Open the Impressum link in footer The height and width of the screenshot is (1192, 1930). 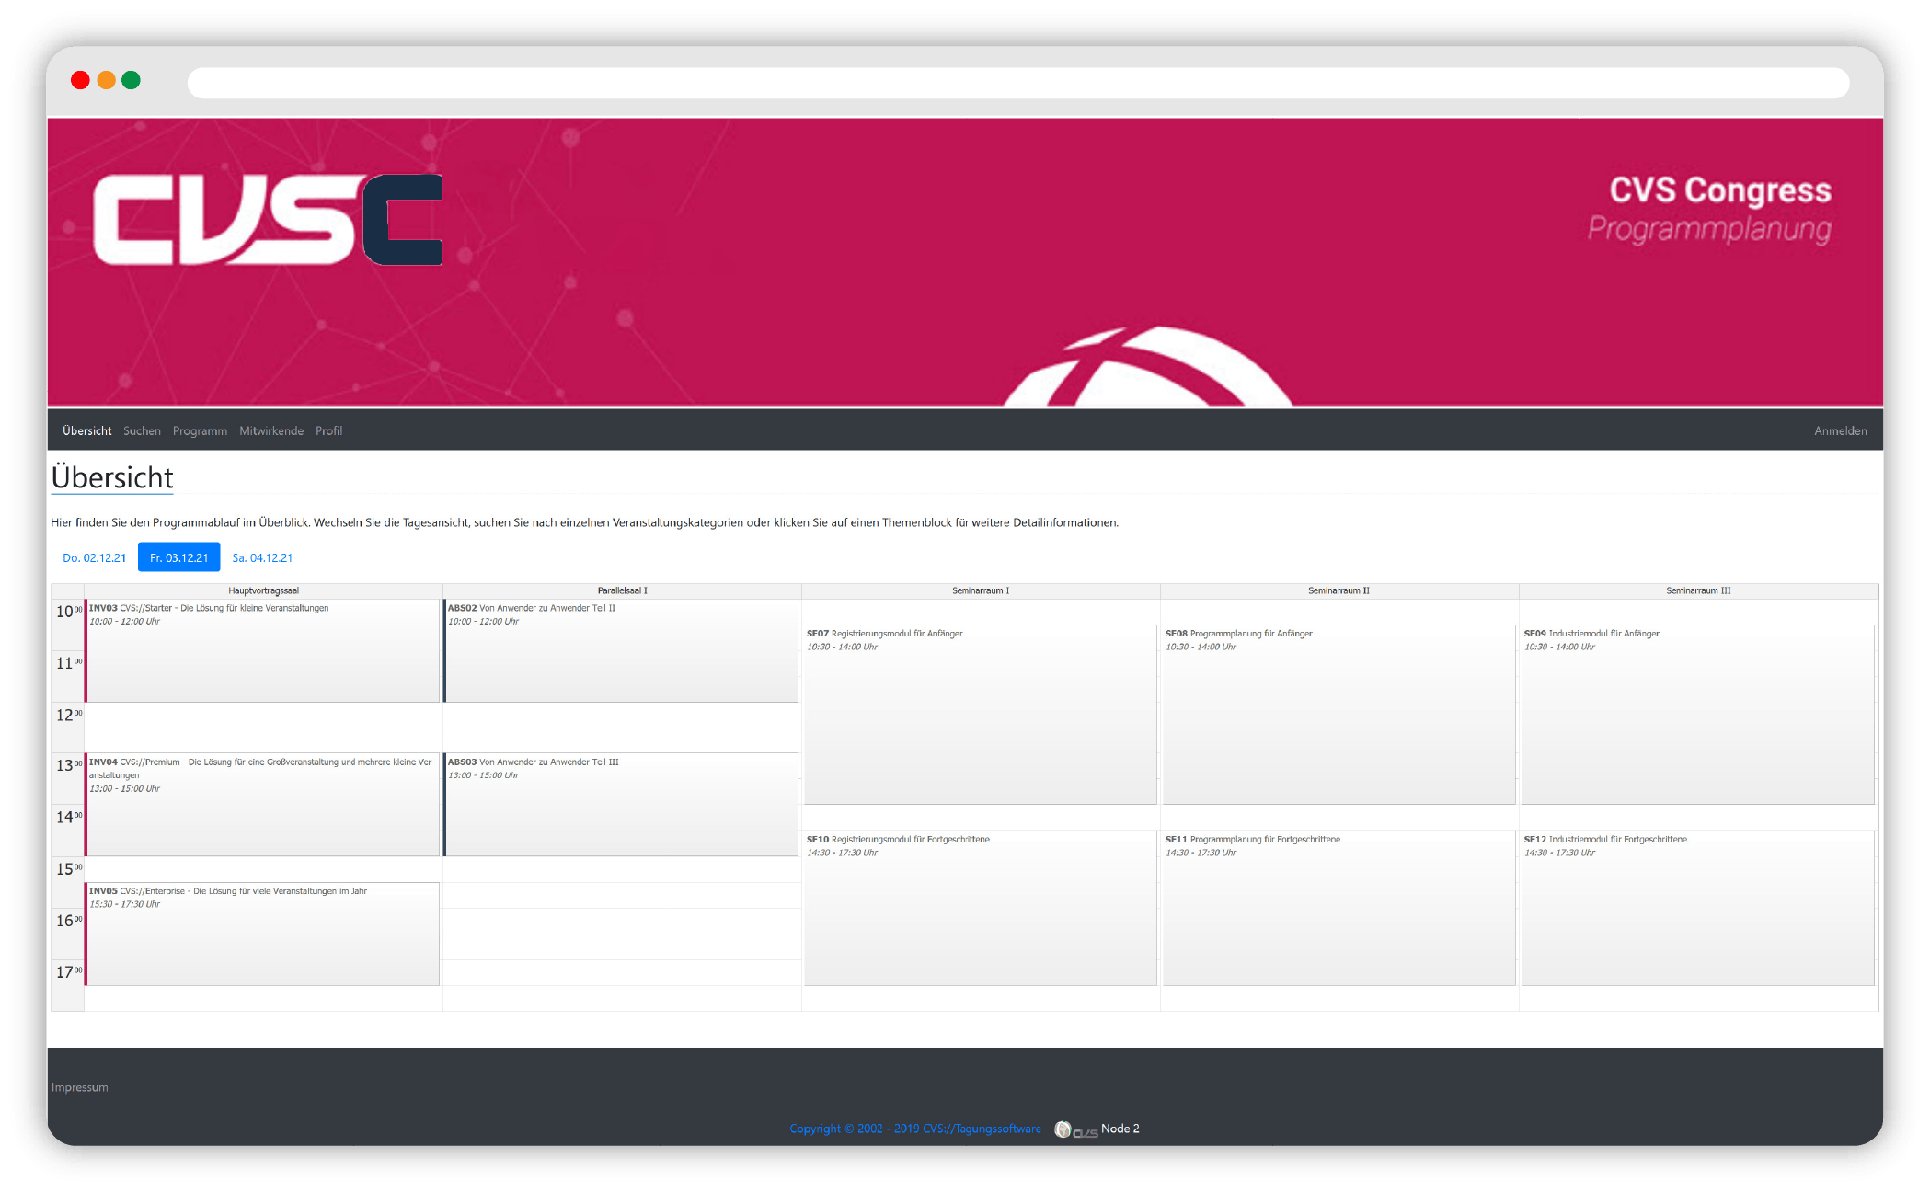pos(80,1088)
